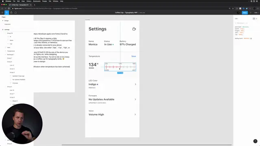Select the Arrow 2 layer
This screenshot has height=146, width=260.
12,69
